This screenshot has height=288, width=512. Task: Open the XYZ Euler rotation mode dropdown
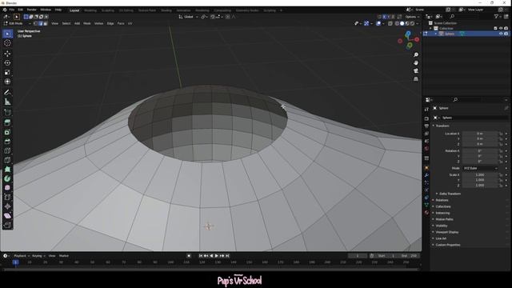pos(480,168)
